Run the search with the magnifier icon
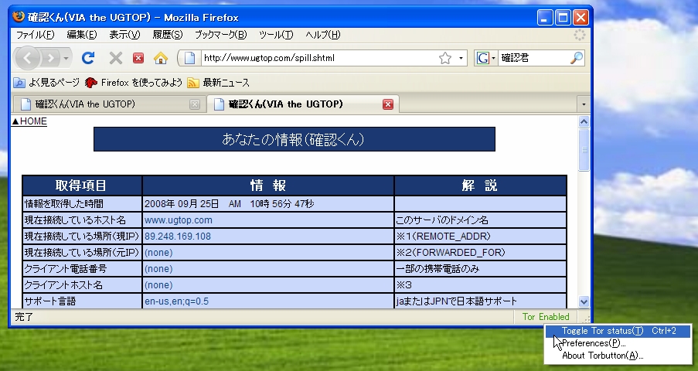This screenshot has height=371, width=698. [577, 58]
